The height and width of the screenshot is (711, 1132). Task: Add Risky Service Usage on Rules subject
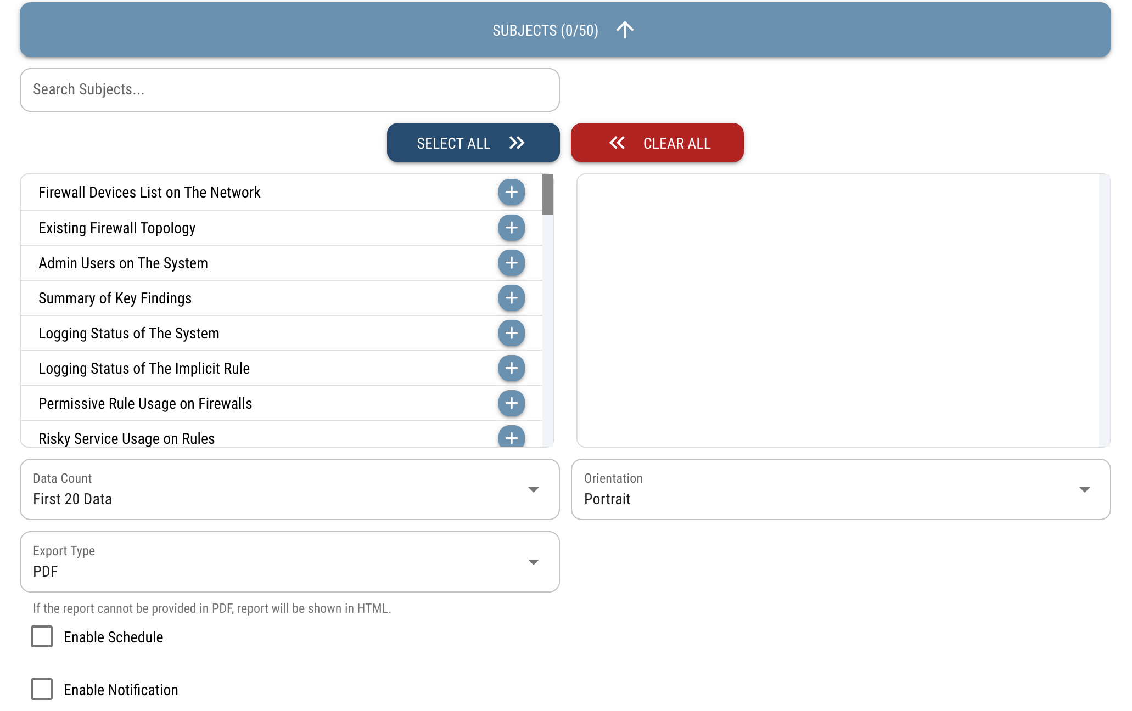click(x=511, y=437)
